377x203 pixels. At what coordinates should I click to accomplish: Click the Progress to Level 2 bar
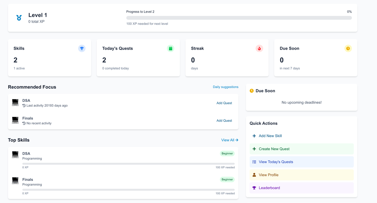click(239, 18)
